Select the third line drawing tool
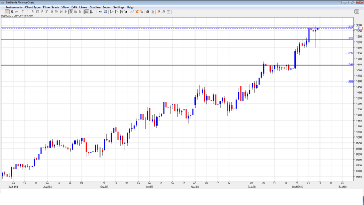Viewport: 364px width, 205px height. [121, 11]
